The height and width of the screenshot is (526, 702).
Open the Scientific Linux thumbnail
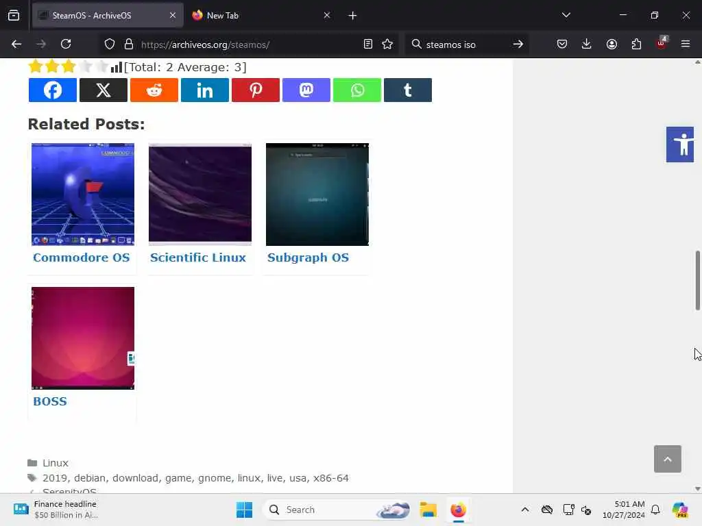[x=200, y=195]
